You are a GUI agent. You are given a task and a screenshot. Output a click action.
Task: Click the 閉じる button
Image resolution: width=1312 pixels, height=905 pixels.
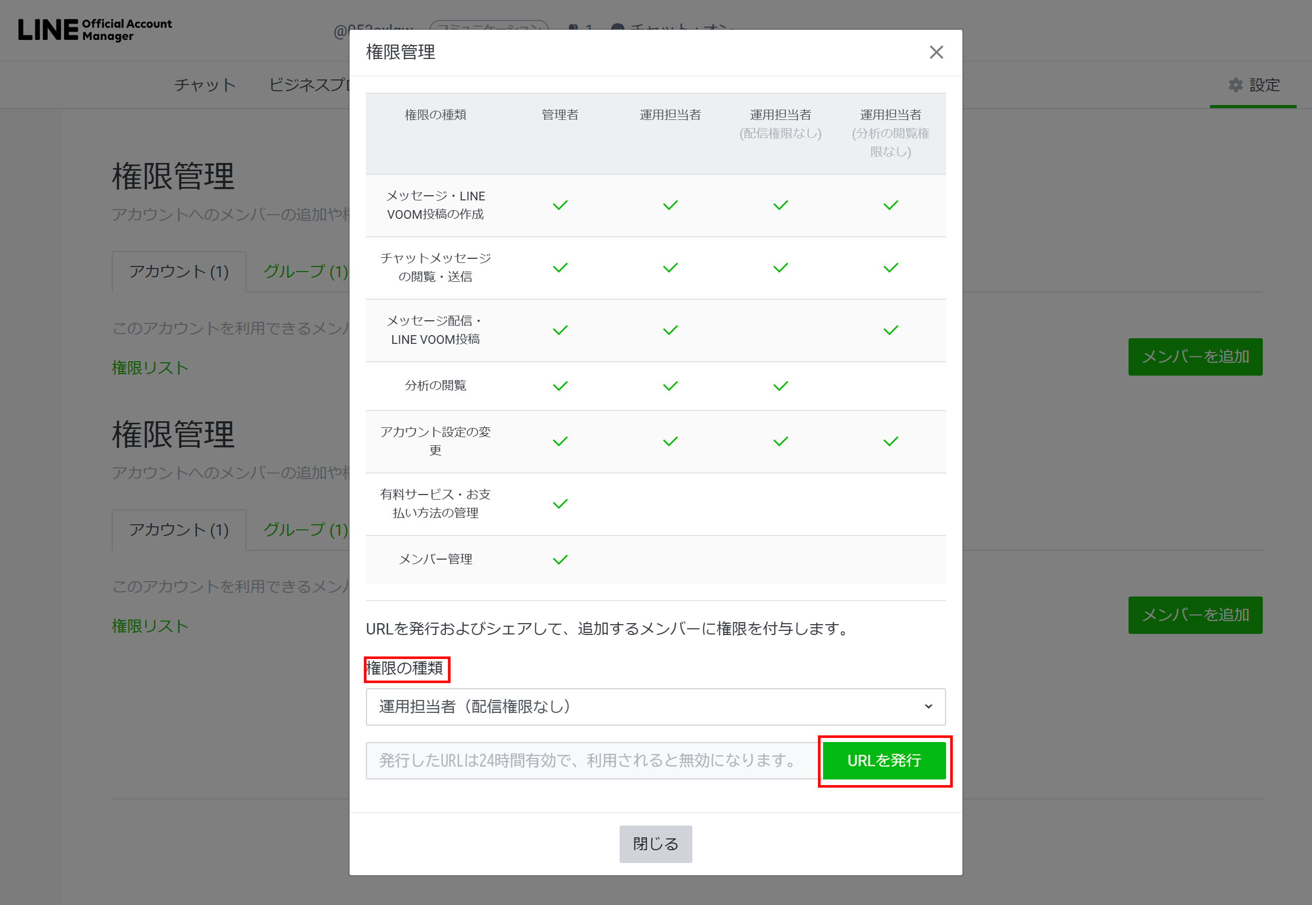pos(655,844)
